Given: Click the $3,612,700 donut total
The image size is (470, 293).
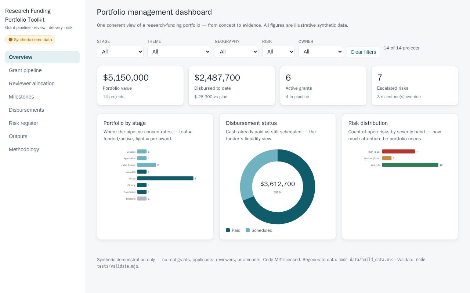Looking at the screenshot, I should [x=278, y=184].
